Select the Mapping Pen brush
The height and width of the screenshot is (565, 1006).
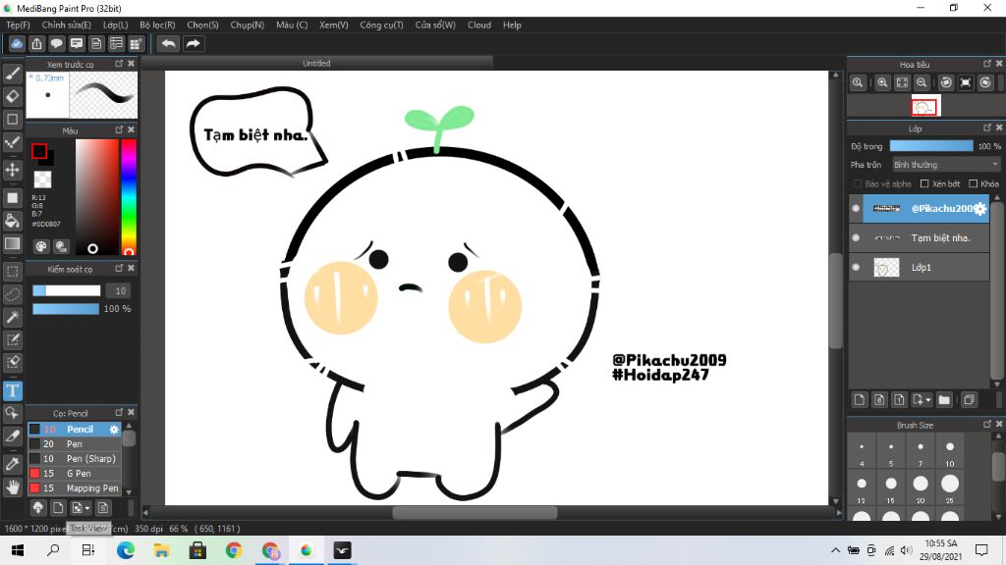coord(75,488)
